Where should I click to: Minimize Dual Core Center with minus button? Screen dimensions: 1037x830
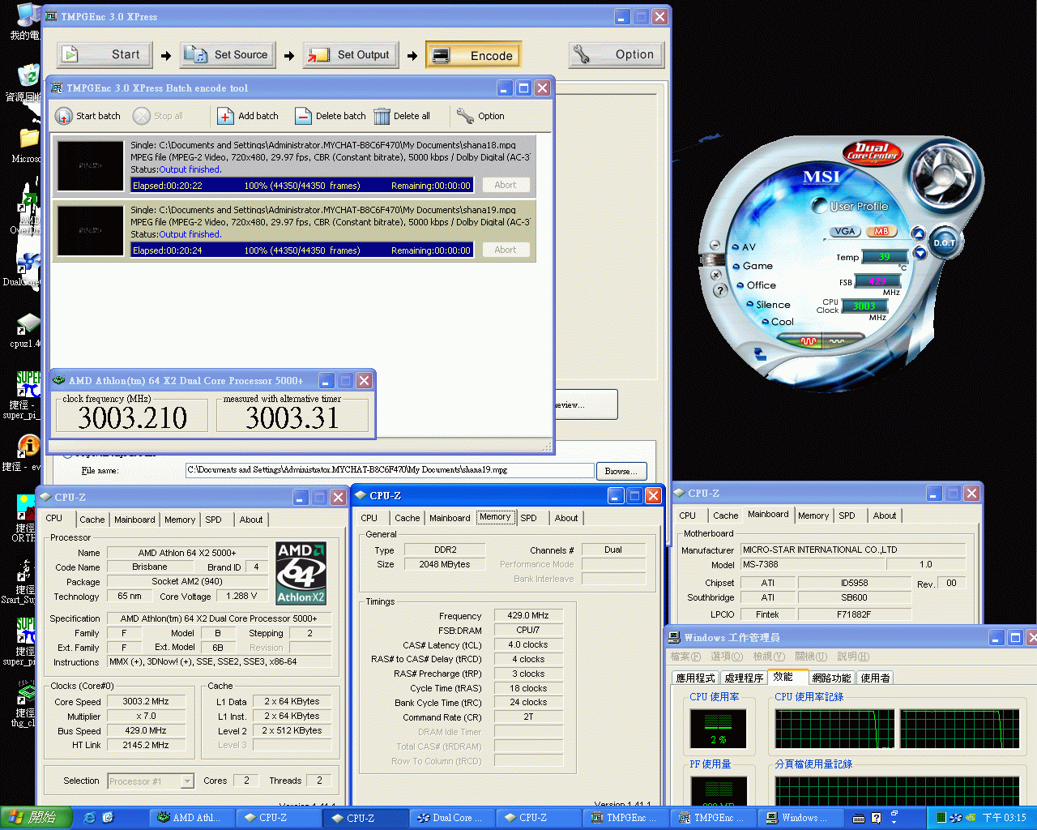point(715,245)
